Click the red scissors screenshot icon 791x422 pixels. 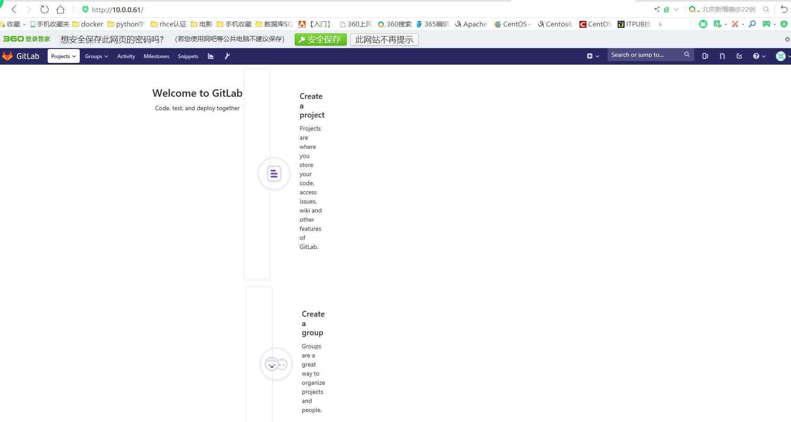[735, 24]
